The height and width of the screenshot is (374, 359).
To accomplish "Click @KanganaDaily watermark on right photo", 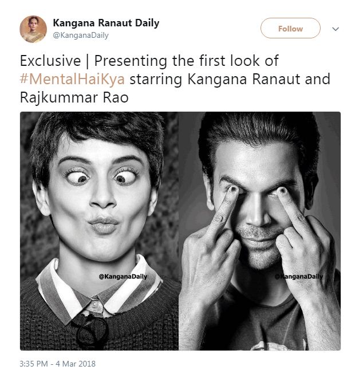I will [299, 276].
